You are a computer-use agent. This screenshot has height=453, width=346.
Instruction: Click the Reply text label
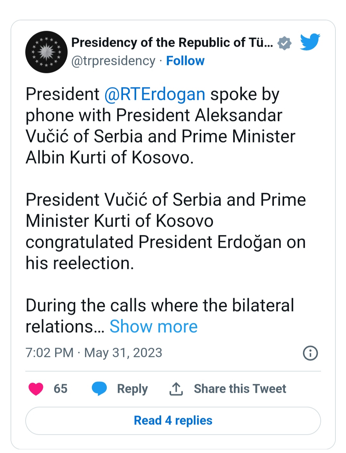click(132, 389)
